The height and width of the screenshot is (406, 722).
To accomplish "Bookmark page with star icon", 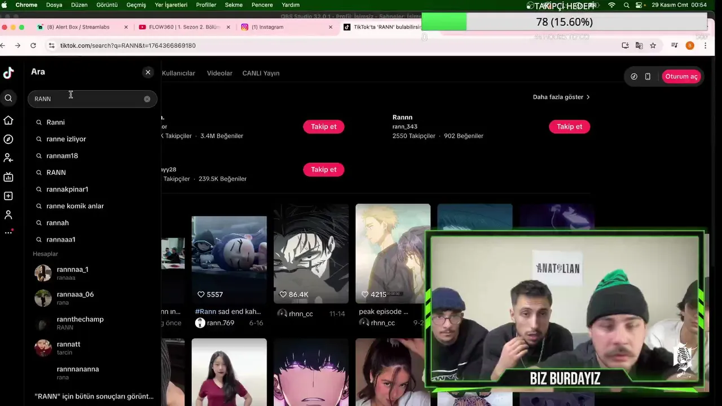I will coord(653,46).
